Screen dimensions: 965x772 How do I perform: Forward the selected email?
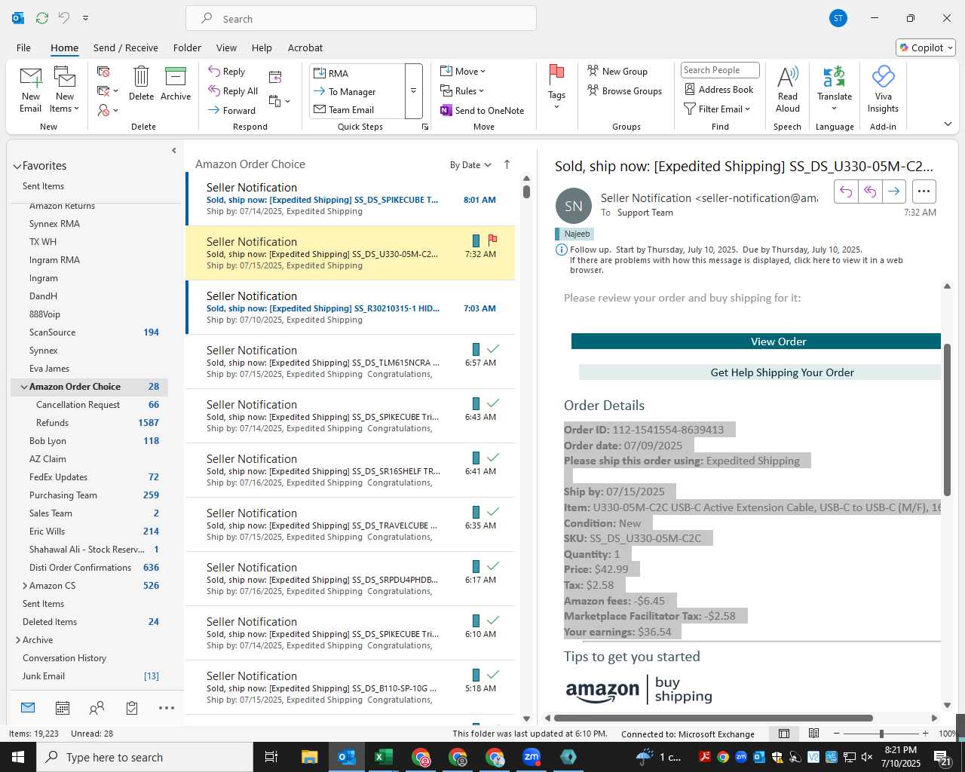click(232, 110)
